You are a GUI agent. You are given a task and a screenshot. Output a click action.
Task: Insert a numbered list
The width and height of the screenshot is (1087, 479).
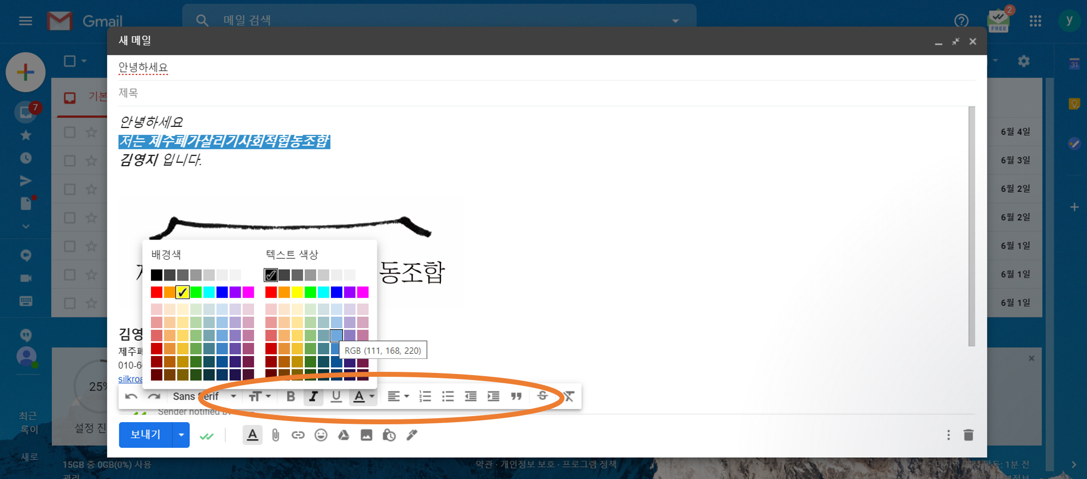point(425,396)
